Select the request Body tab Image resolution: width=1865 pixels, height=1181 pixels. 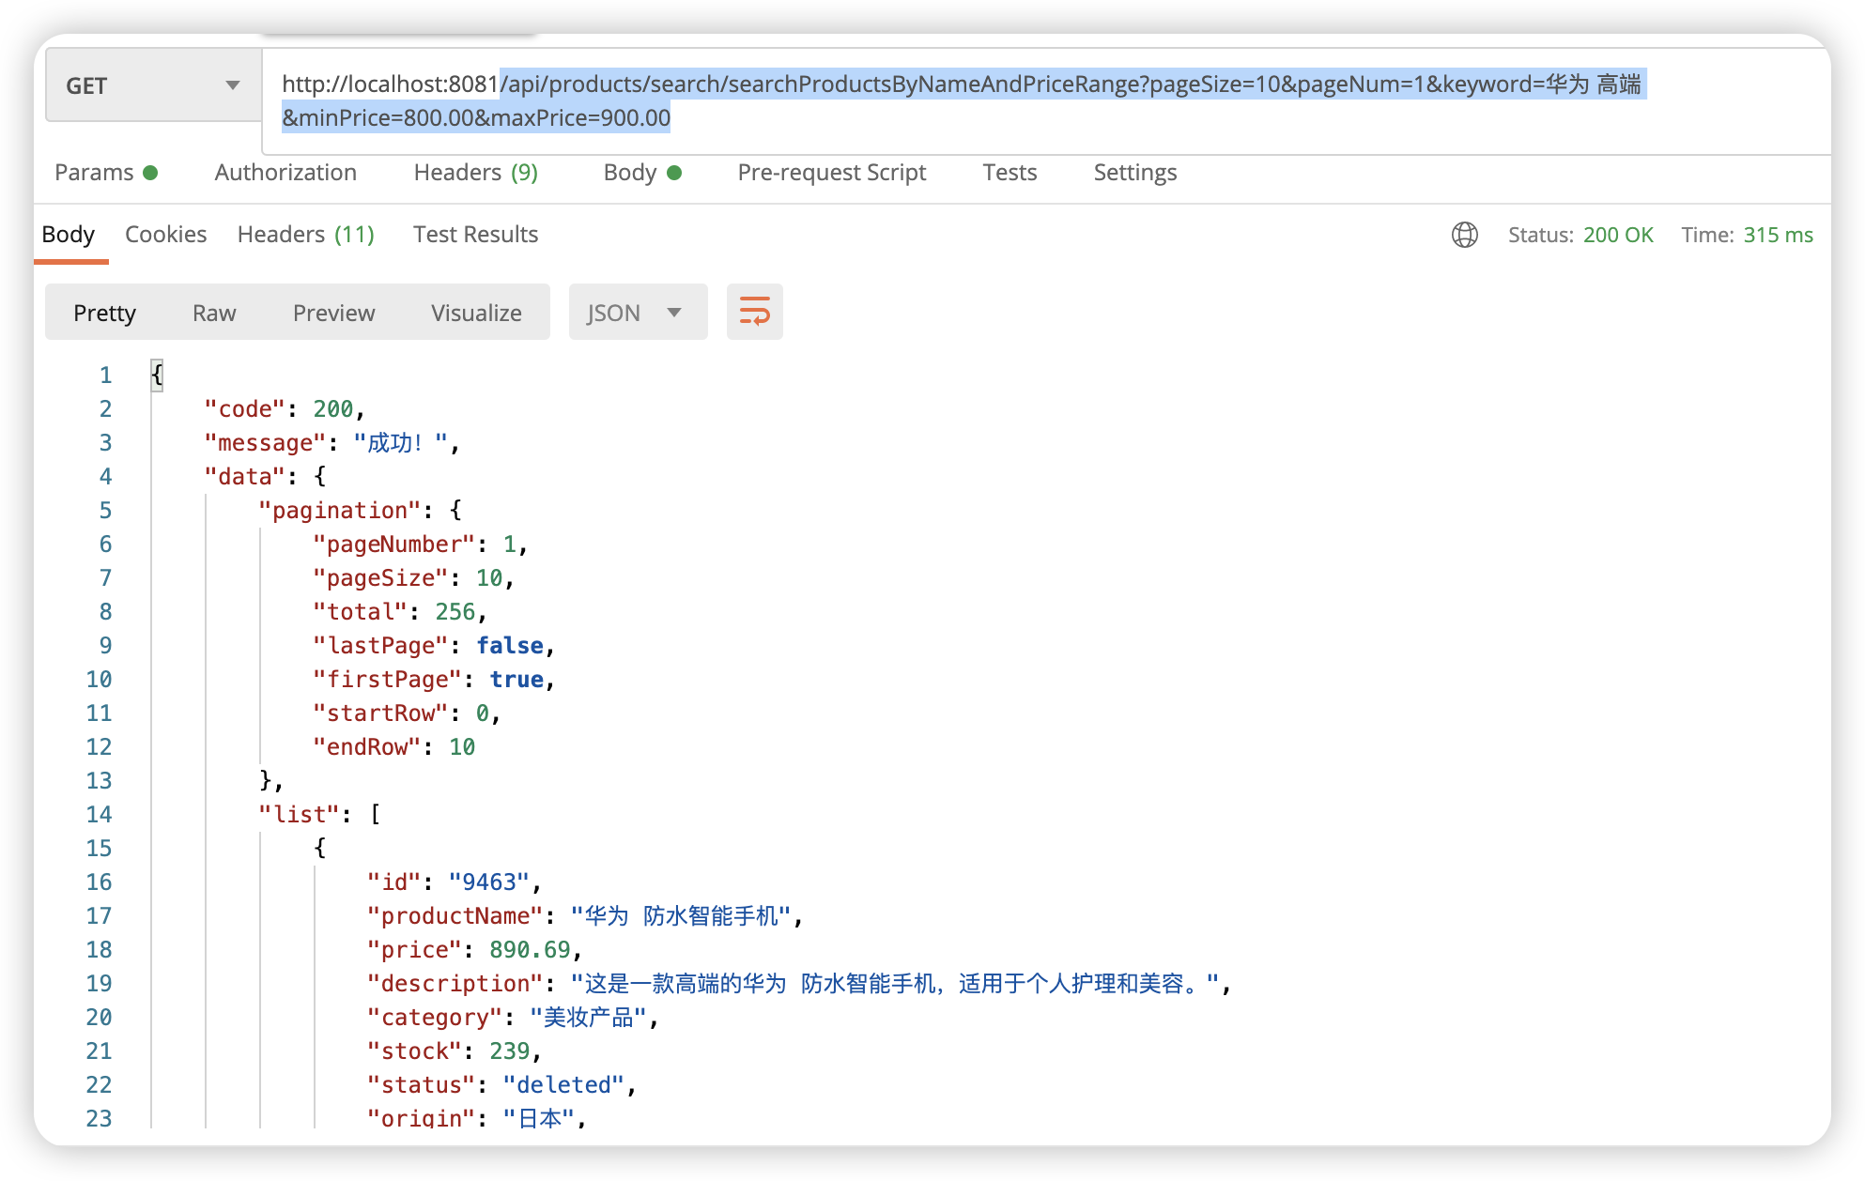pos(642,173)
